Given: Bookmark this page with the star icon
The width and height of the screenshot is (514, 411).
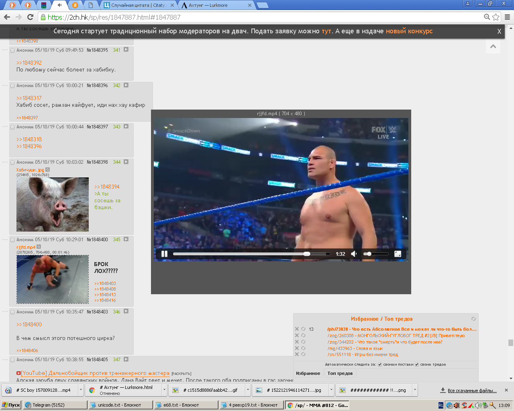Looking at the screenshot, I should 496,17.
